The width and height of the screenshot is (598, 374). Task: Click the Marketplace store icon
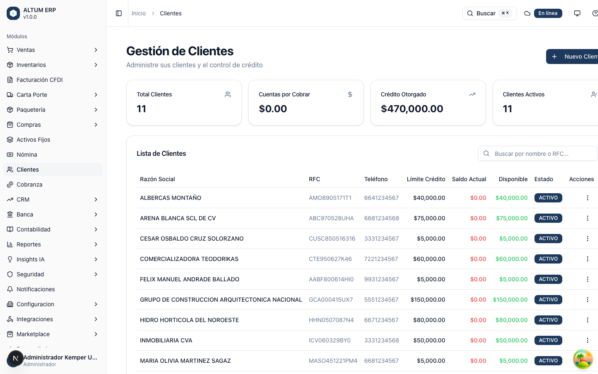point(10,334)
